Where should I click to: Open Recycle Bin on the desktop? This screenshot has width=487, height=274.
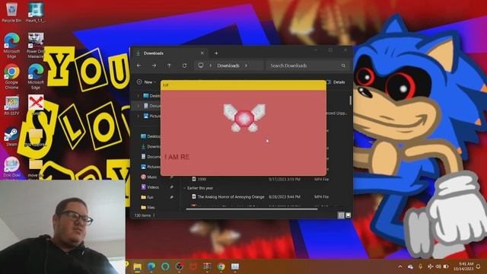coord(11,12)
